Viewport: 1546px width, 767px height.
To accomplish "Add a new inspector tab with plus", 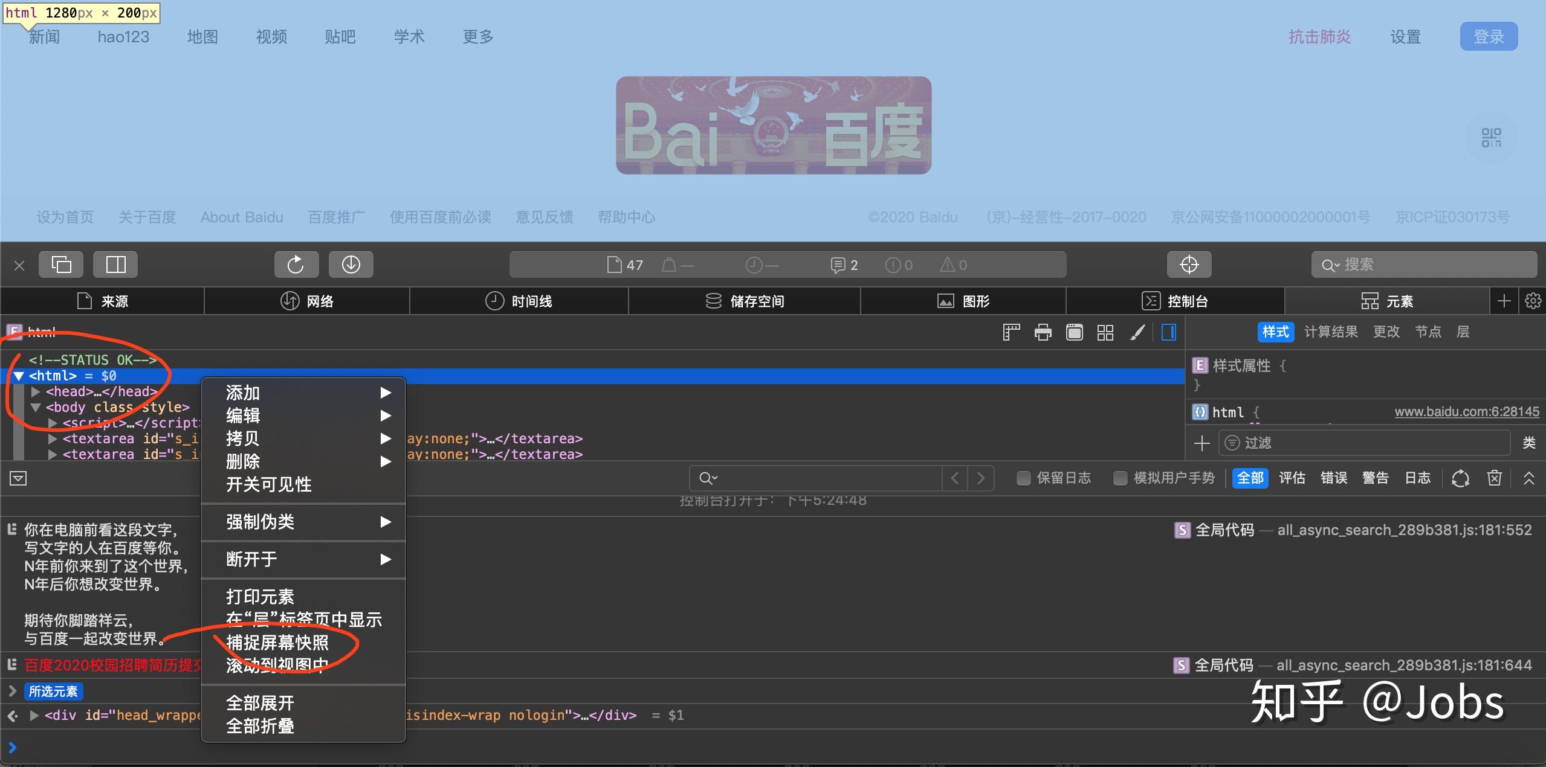I will [1504, 301].
